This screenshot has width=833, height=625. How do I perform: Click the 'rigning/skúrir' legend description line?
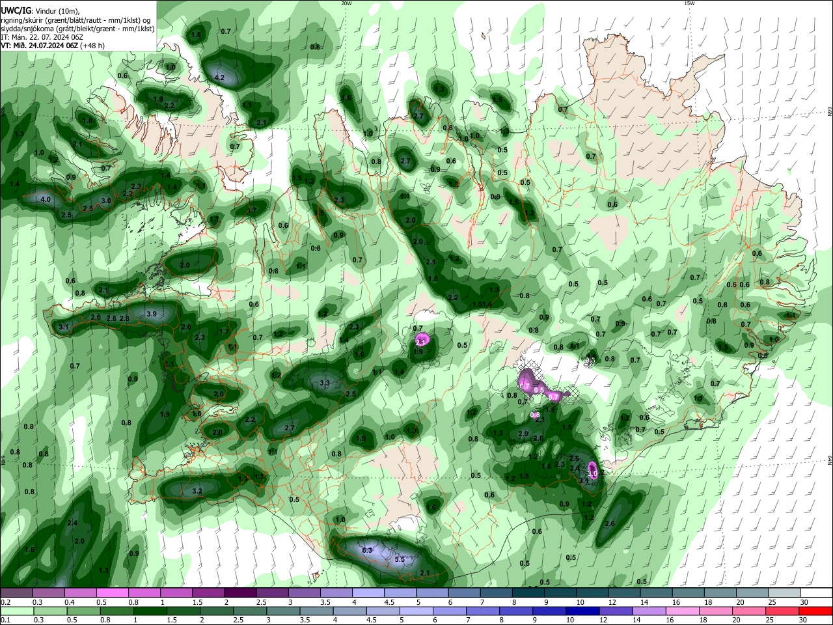[x=77, y=20]
